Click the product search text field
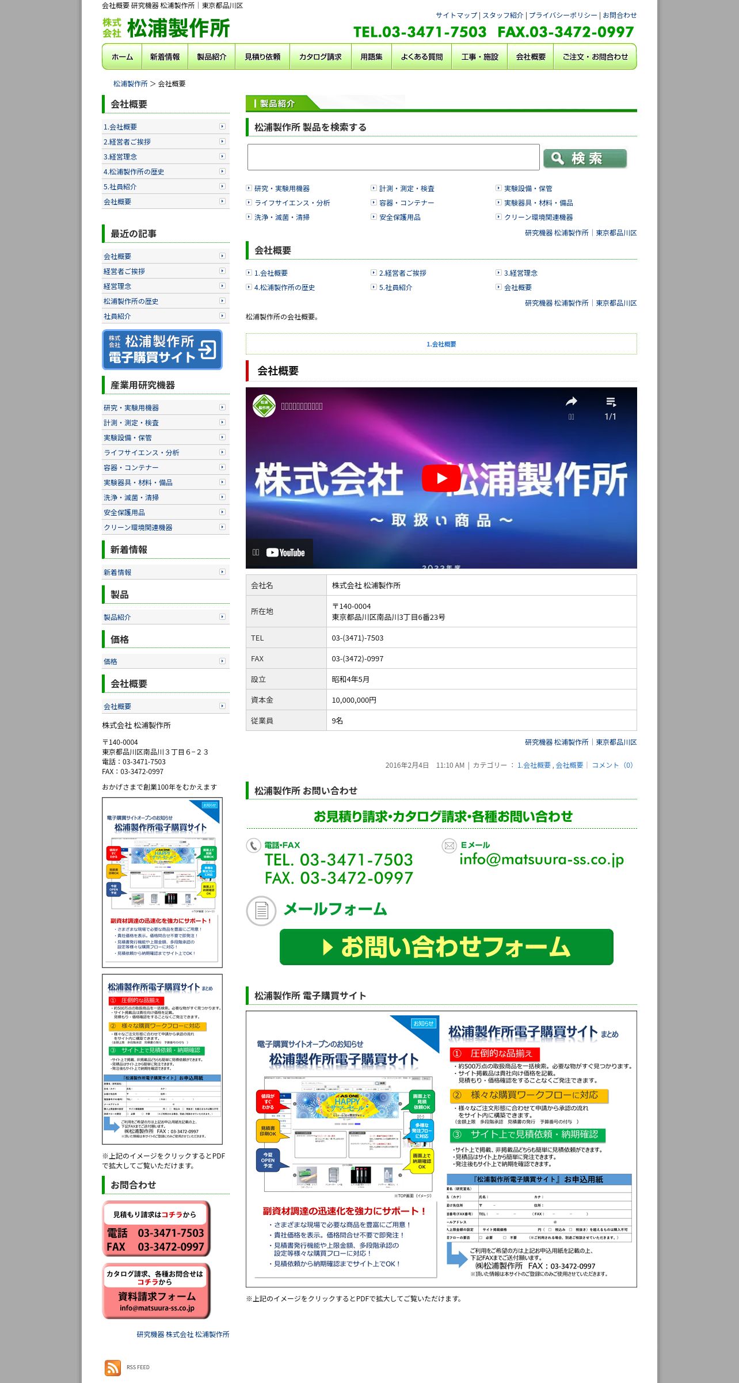 (394, 157)
